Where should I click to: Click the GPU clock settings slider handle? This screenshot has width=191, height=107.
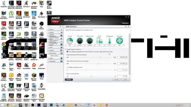click(x=100, y=57)
